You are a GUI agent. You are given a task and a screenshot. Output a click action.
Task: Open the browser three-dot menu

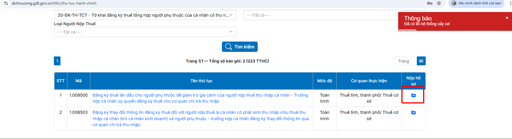(511, 3)
